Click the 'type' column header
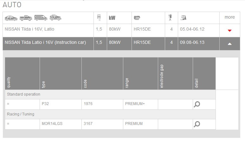The width and height of the screenshot is (245, 141). pos(61,73)
